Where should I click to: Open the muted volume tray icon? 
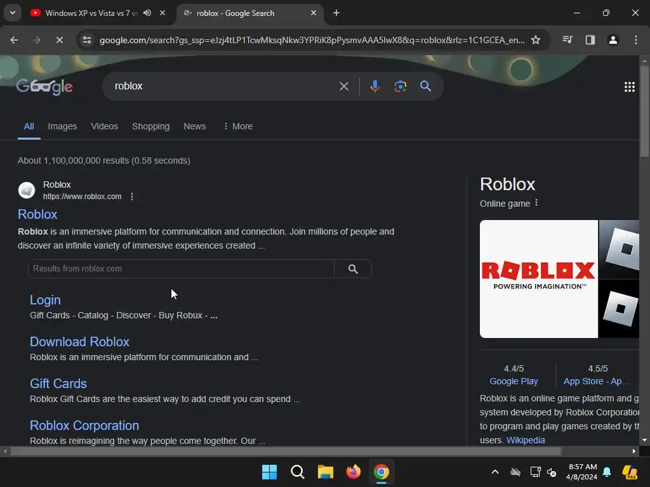pyautogui.click(x=552, y=472)
